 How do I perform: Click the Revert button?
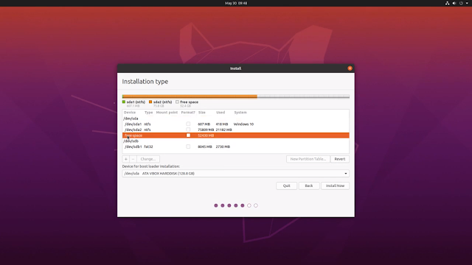pyautogui.click(x=340, y=159)
